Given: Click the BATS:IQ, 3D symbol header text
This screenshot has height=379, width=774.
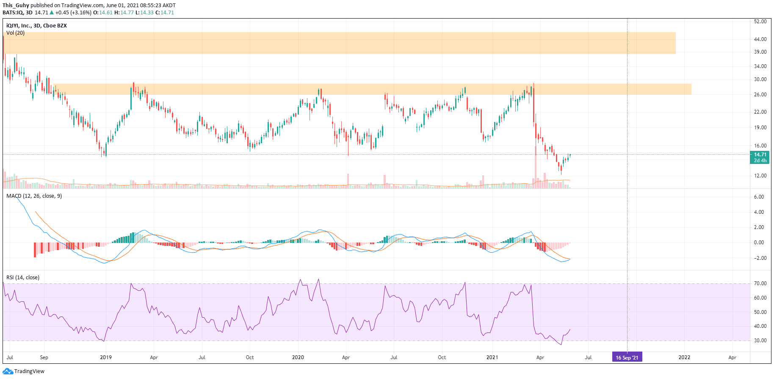Looking at the screenshot, I should pos(17,13).
